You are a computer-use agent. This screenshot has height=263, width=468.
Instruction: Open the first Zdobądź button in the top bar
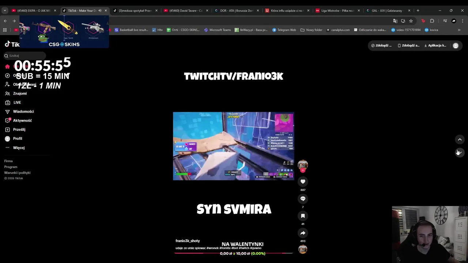tap(381, 46)
